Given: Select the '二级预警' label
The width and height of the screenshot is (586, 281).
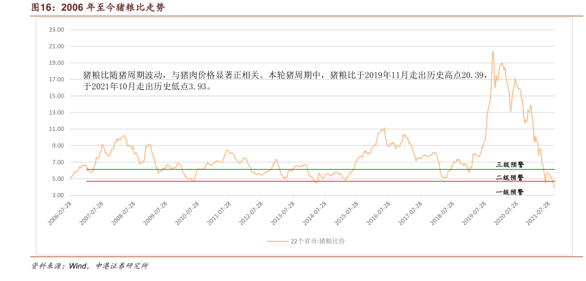Looking at the screenshot, I should 509,177.
